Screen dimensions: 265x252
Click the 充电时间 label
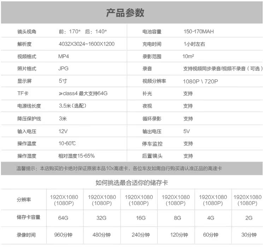point(152,44)
